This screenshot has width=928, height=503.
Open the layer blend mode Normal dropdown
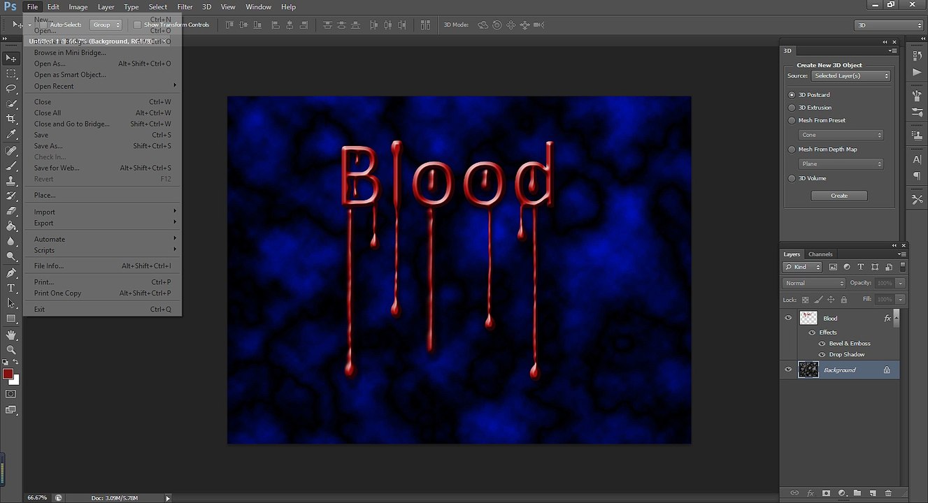tap(814, 283)
